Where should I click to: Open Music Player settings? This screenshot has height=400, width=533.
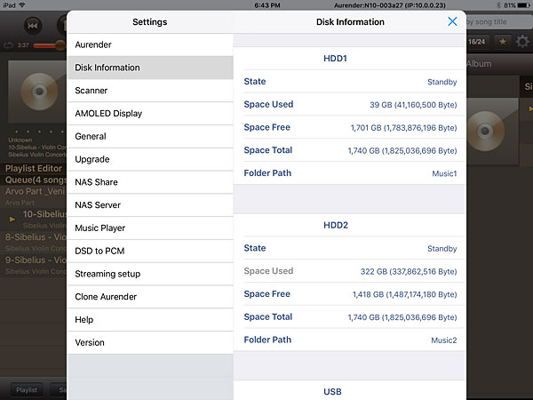150,228
